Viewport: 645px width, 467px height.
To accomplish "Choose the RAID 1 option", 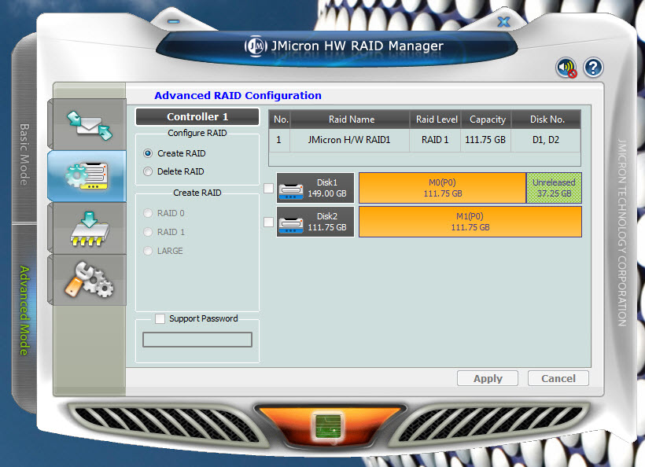I will click(148, 232).
